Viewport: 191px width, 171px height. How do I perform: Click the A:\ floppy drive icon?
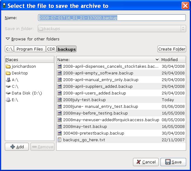(x=8, y=80)
